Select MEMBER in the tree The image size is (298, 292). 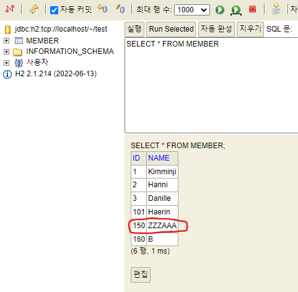tap(43, 41)
